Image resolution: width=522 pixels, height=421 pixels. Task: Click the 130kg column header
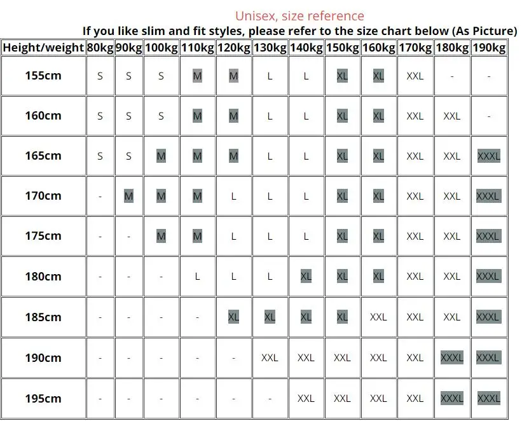tap(270, 48)
